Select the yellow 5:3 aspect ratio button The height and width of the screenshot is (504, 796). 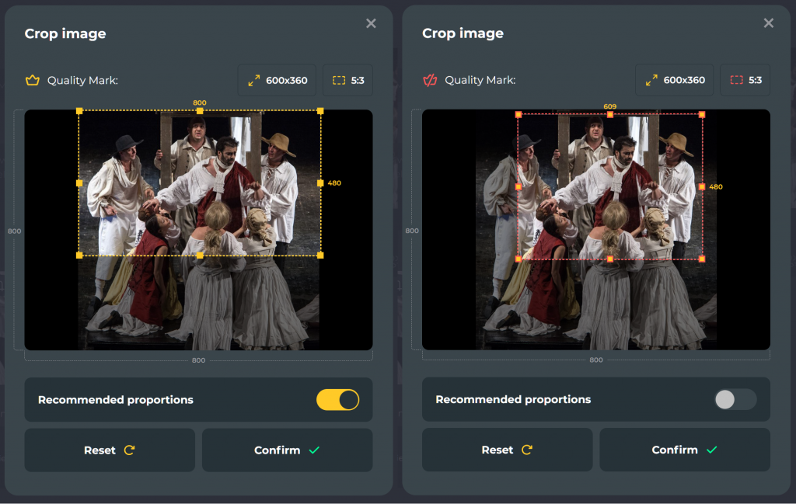click(x=347, y=80)
